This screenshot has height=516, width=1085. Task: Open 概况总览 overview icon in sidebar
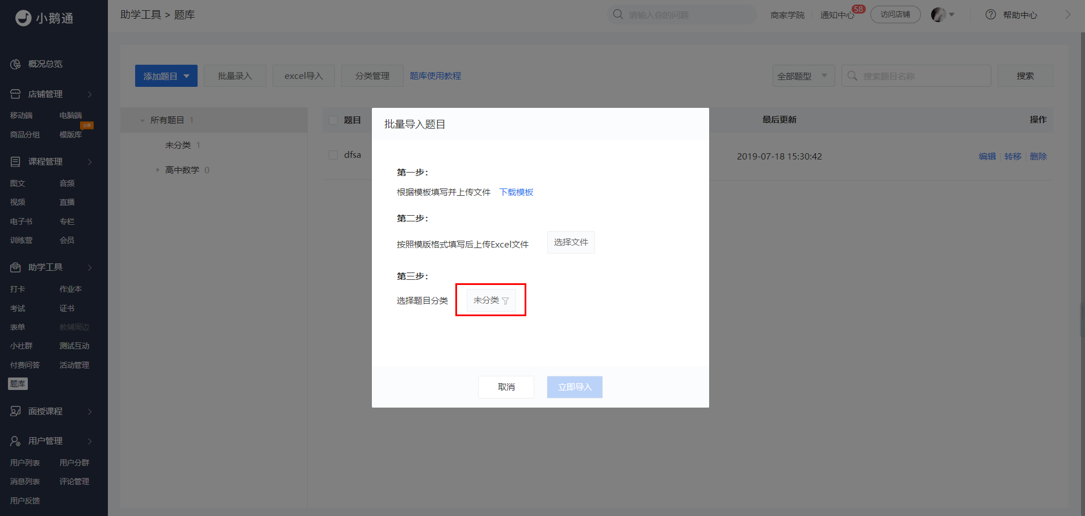pos(15,64)
